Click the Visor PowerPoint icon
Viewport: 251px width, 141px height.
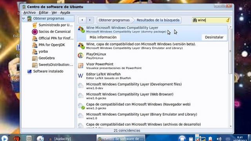tap(80, 66)
